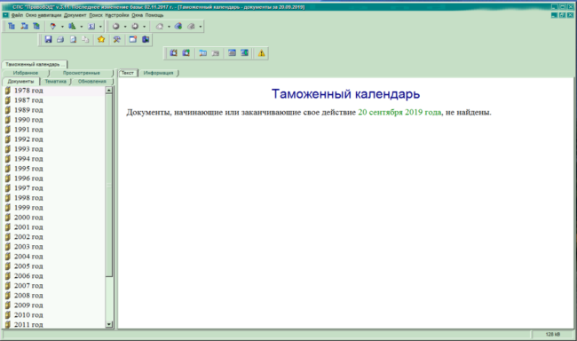
Task: Switch to the Информация tab
Action: tap(158, 73)
